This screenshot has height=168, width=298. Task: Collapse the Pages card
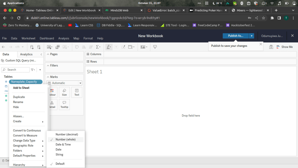coord(48,54)
